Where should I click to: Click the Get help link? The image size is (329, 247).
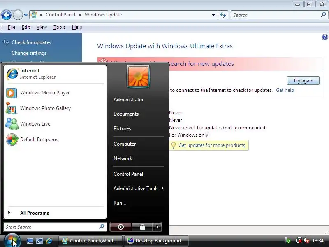coord(285,90)
